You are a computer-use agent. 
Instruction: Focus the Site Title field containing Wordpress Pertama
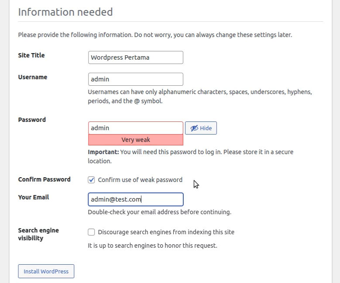pyautogui.click(x=136, y=57)
